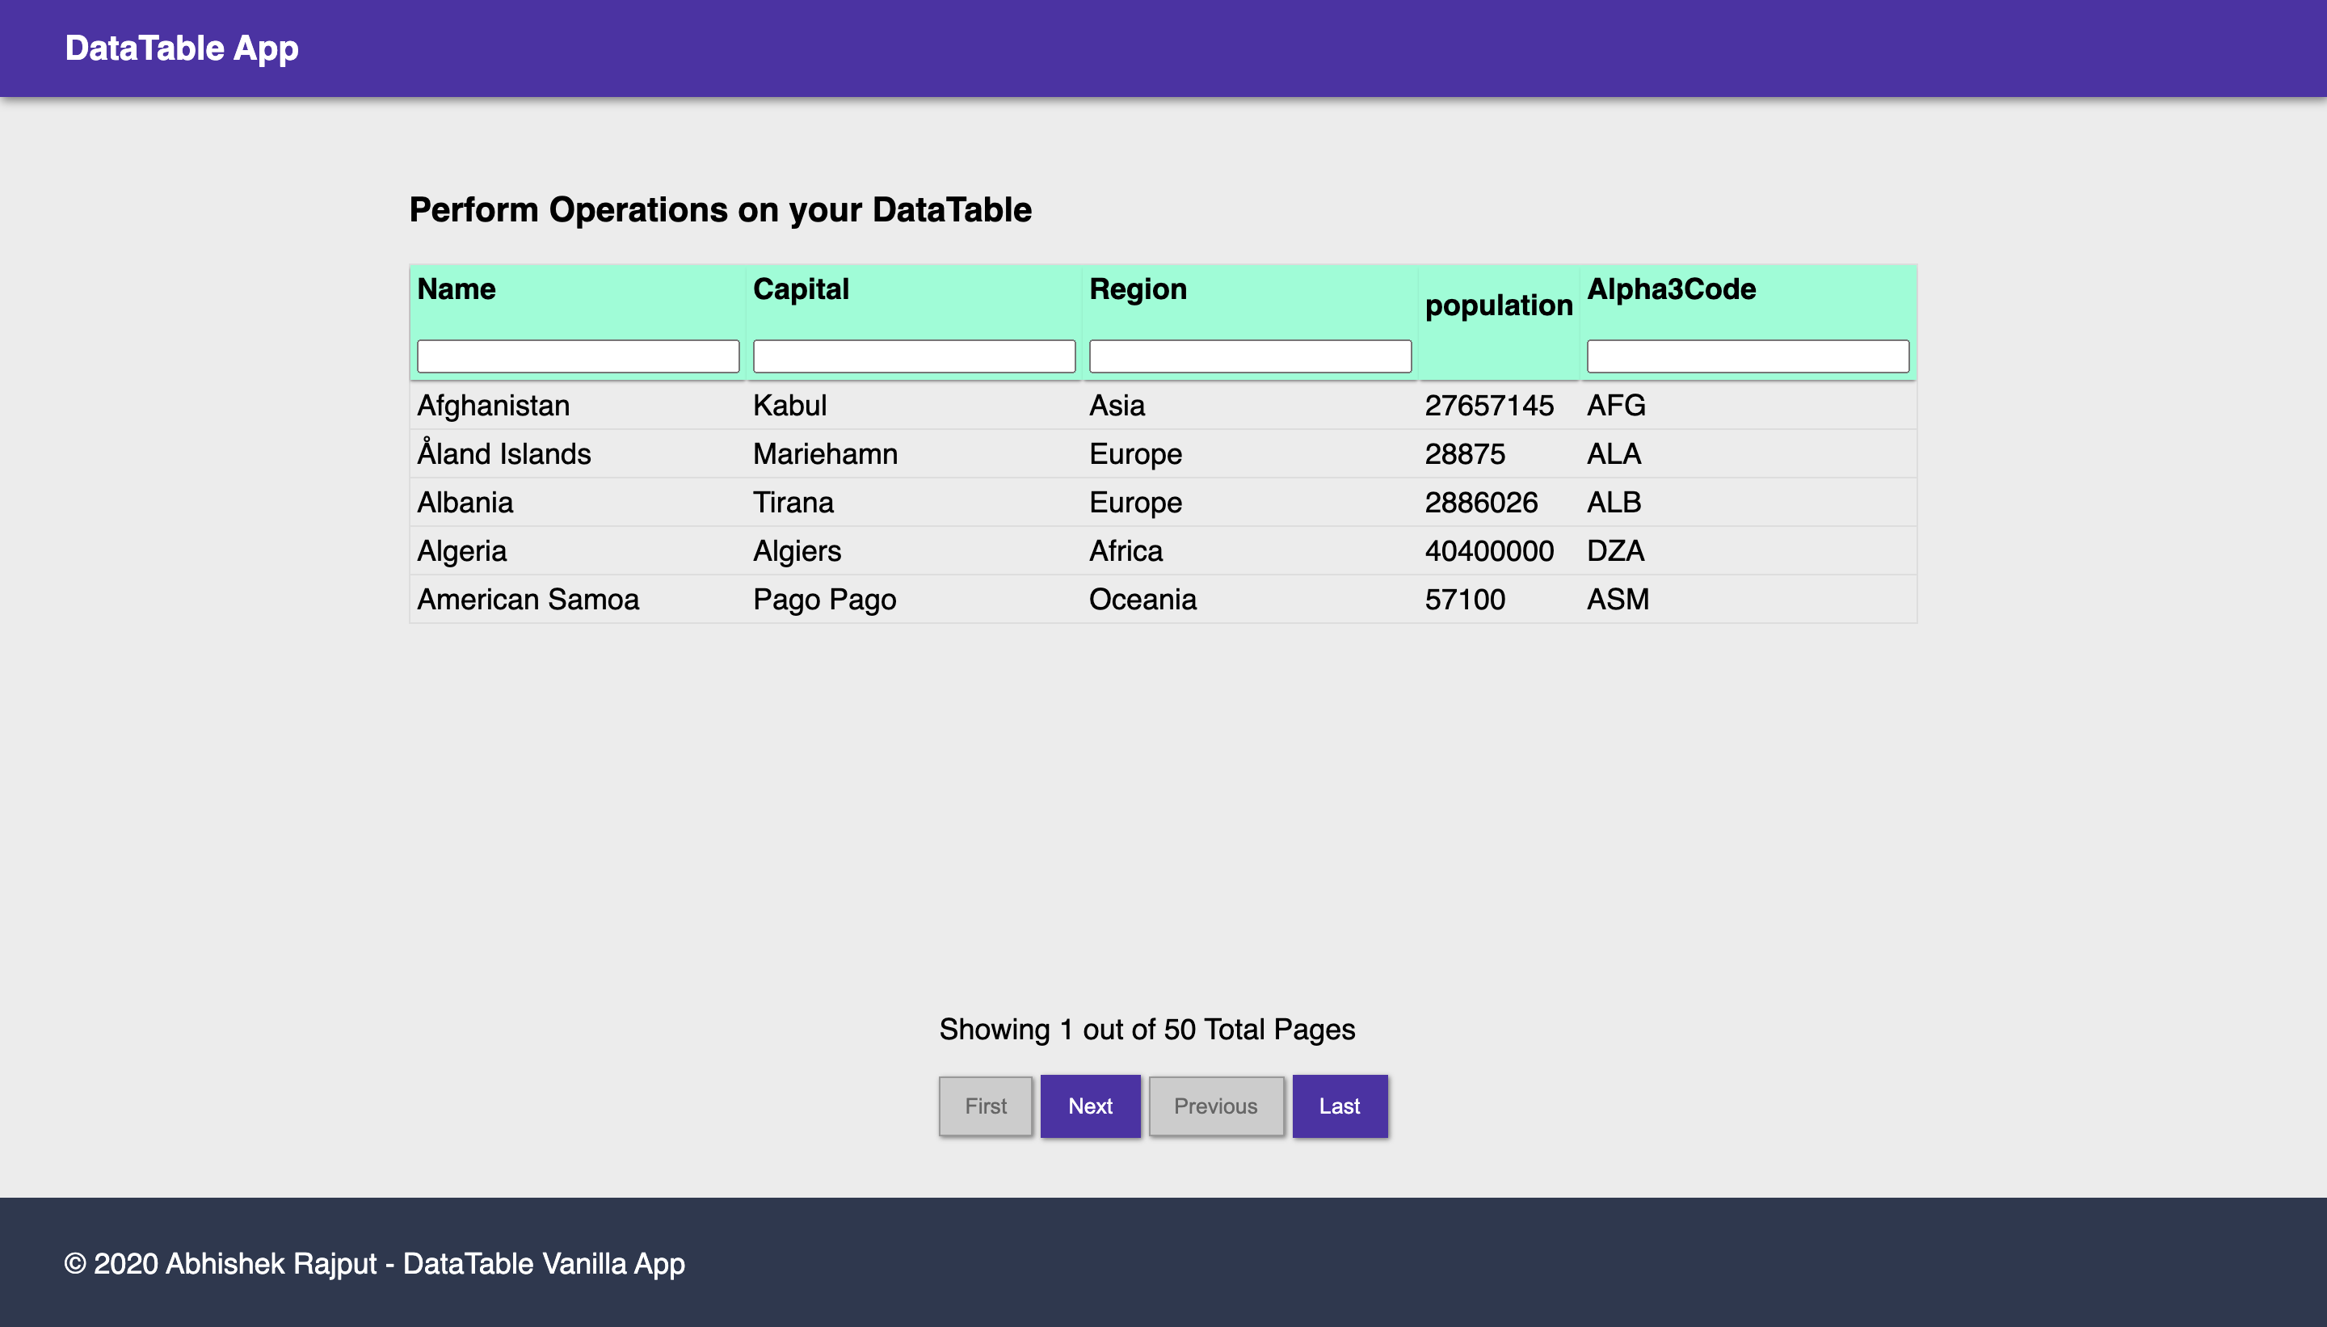Image resolution: width=2327 pixels, height=1327 pixels.
Task: Focus the Capital filter input field
Action: [914, 356]
